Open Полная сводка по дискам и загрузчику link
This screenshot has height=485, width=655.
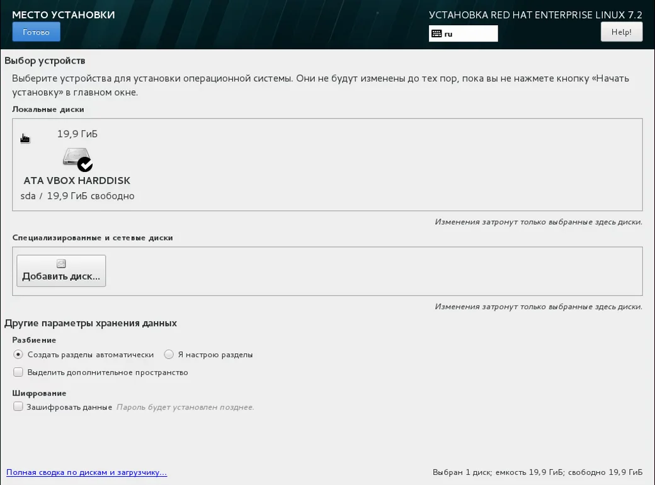86,472
